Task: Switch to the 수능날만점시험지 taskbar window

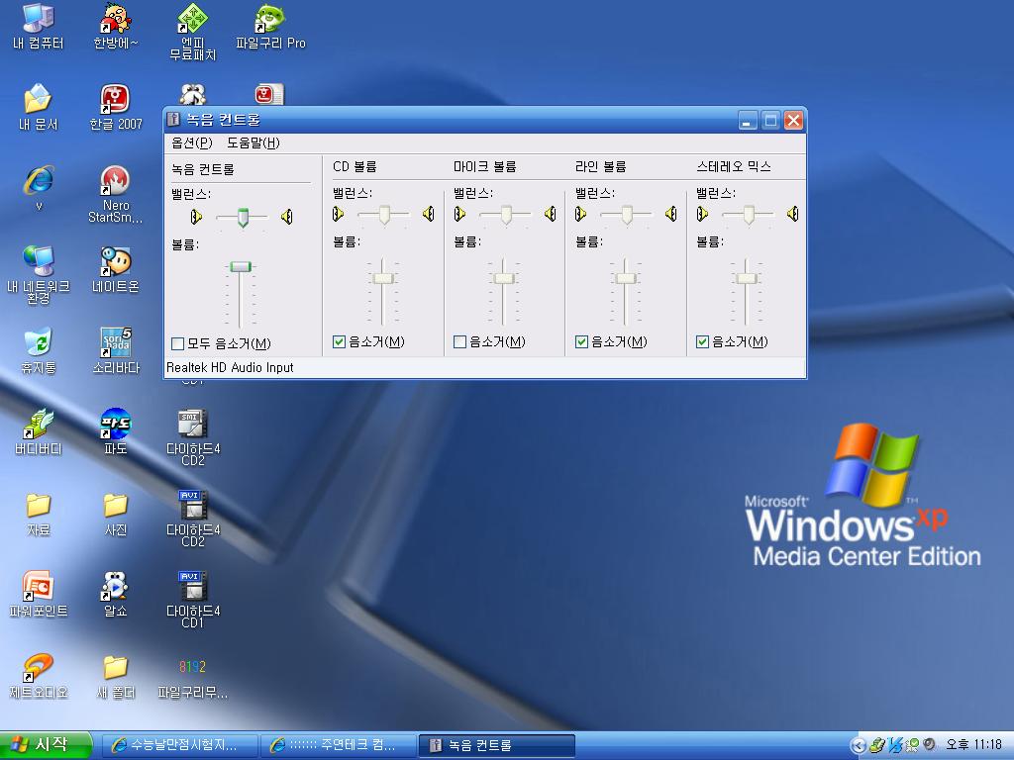Action: (x=180, y=746)
